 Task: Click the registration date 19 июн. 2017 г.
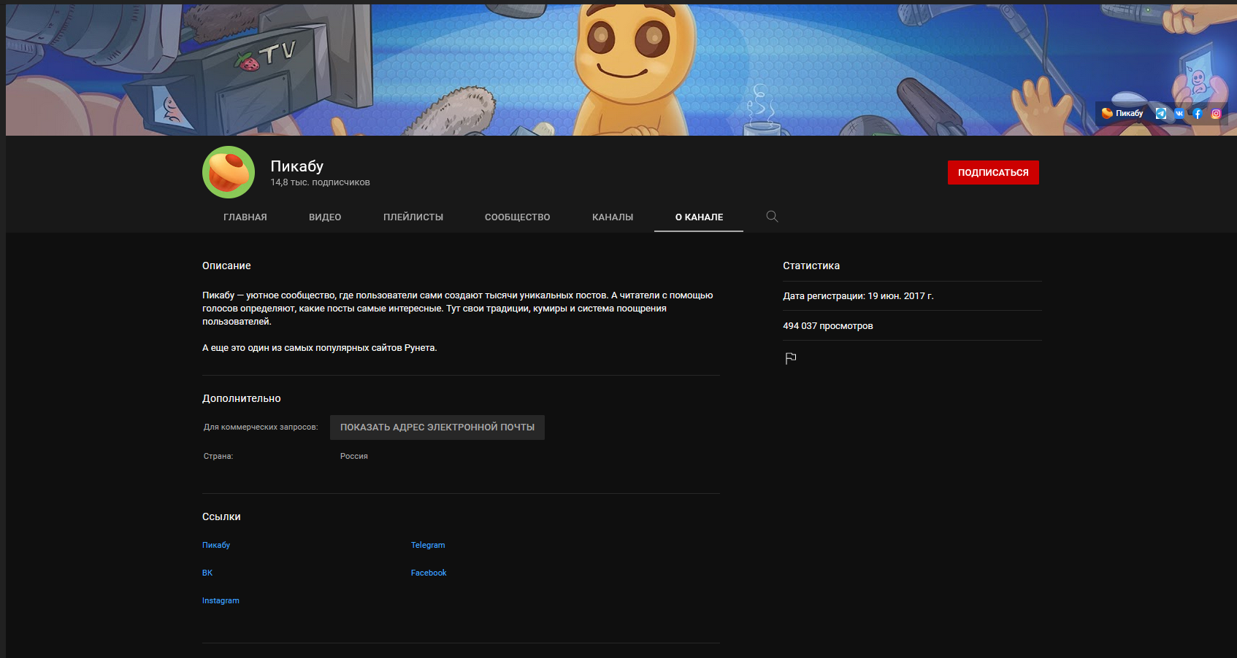[900, 296]
